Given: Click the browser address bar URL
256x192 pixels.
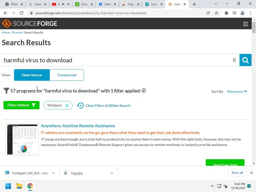Looking at the screenshot, I should 90,13.
